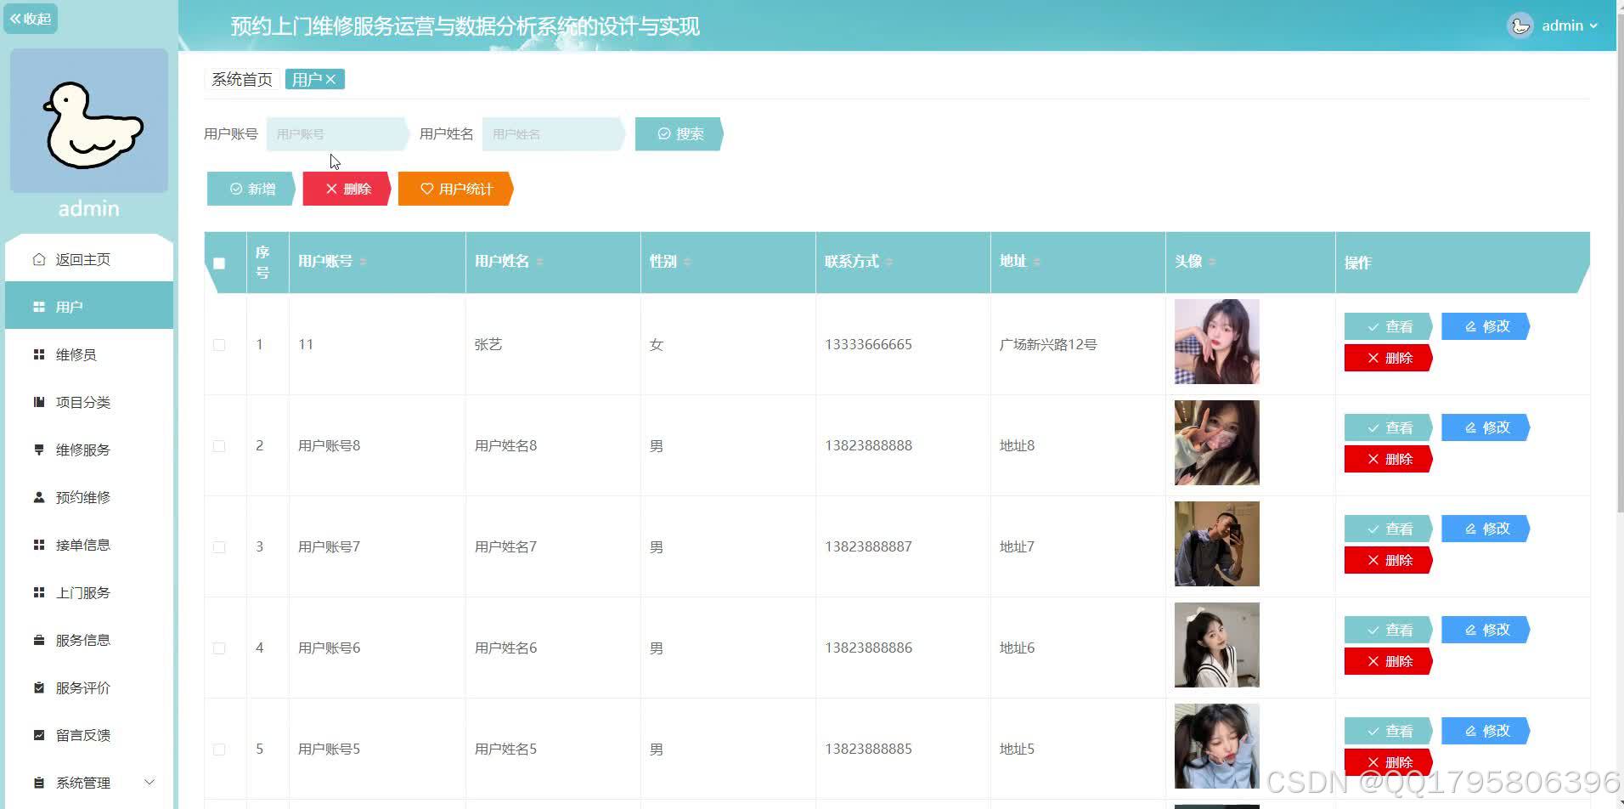Click phone number 13333666665
The image size is (1624, 809).
click(x=868, y=344)
